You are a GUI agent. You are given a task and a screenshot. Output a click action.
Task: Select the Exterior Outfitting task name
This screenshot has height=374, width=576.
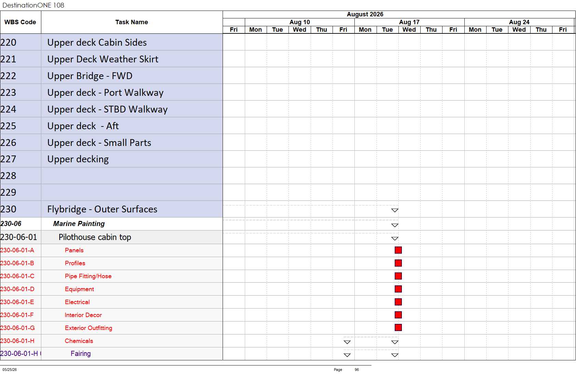pyautogui.click(x=88, y=328)
